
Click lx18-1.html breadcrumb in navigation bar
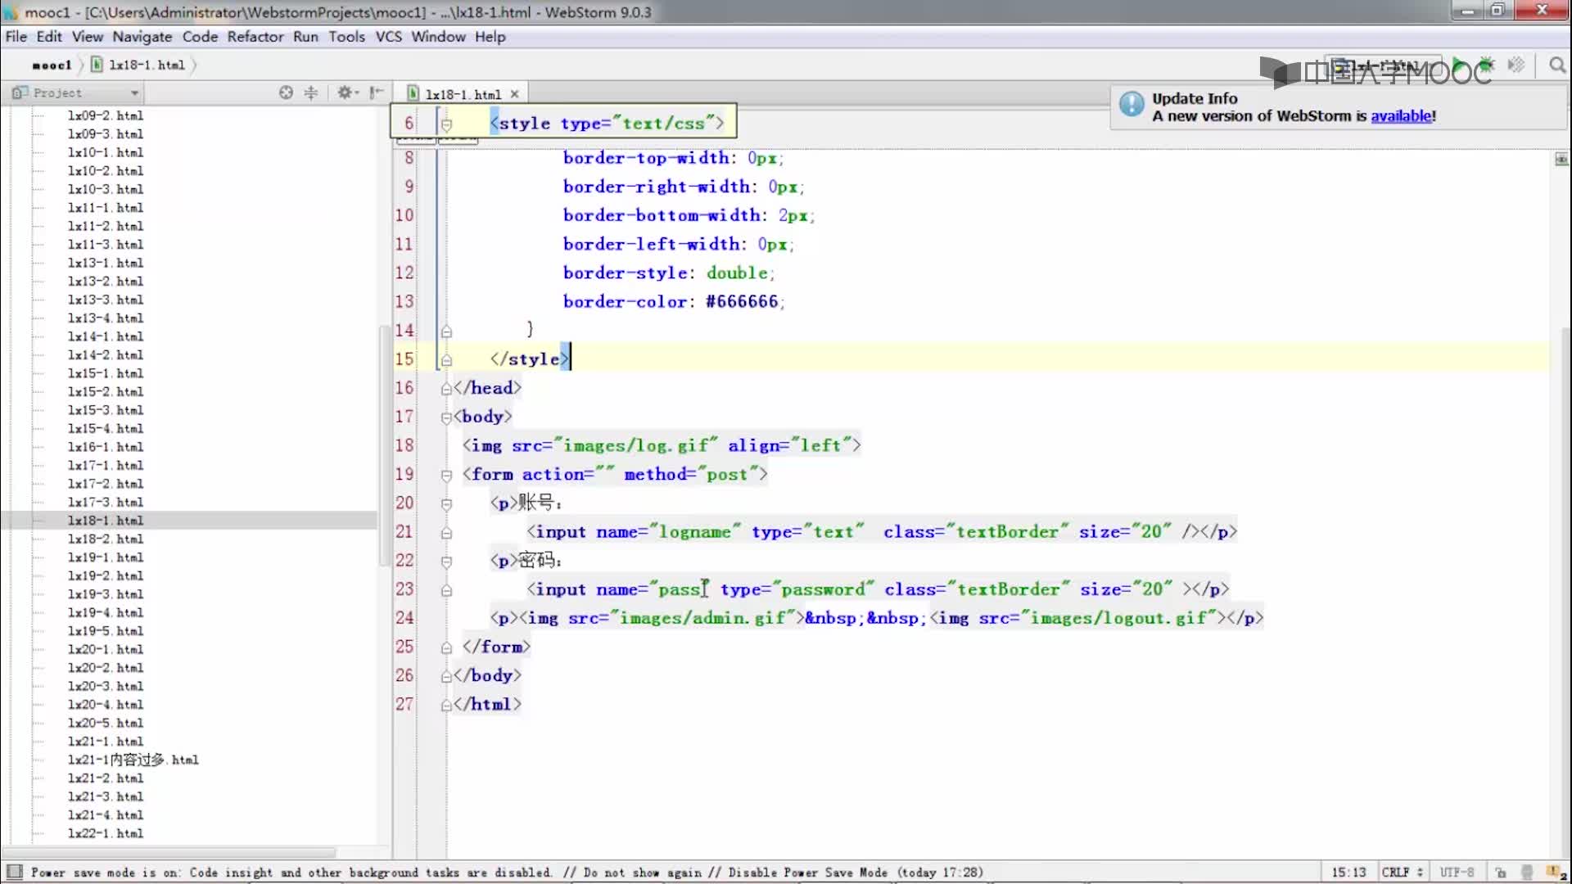(x=147, y=65)
